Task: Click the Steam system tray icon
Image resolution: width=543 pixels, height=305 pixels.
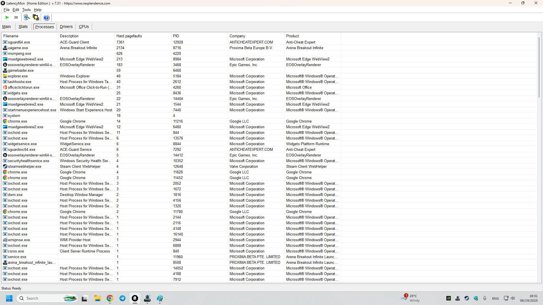Action: tap(467, 298)
